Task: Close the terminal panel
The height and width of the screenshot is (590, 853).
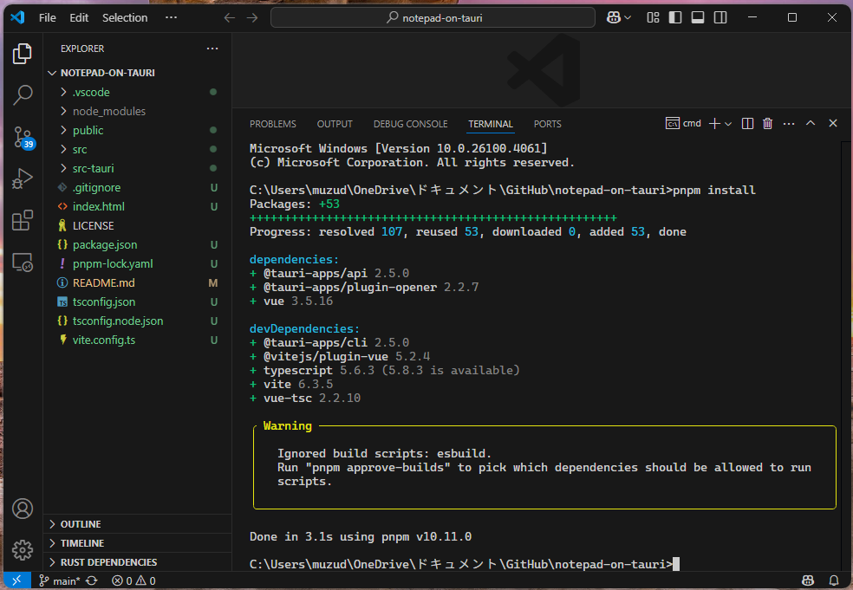Action: click(833, 123)
